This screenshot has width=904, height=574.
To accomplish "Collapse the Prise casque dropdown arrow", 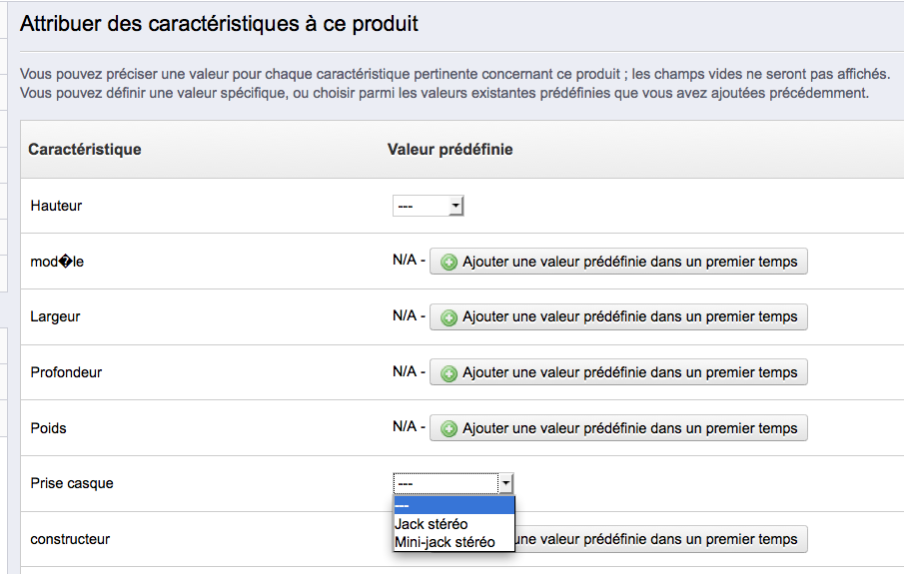I will pyautogui.click(x=506, y=484).
